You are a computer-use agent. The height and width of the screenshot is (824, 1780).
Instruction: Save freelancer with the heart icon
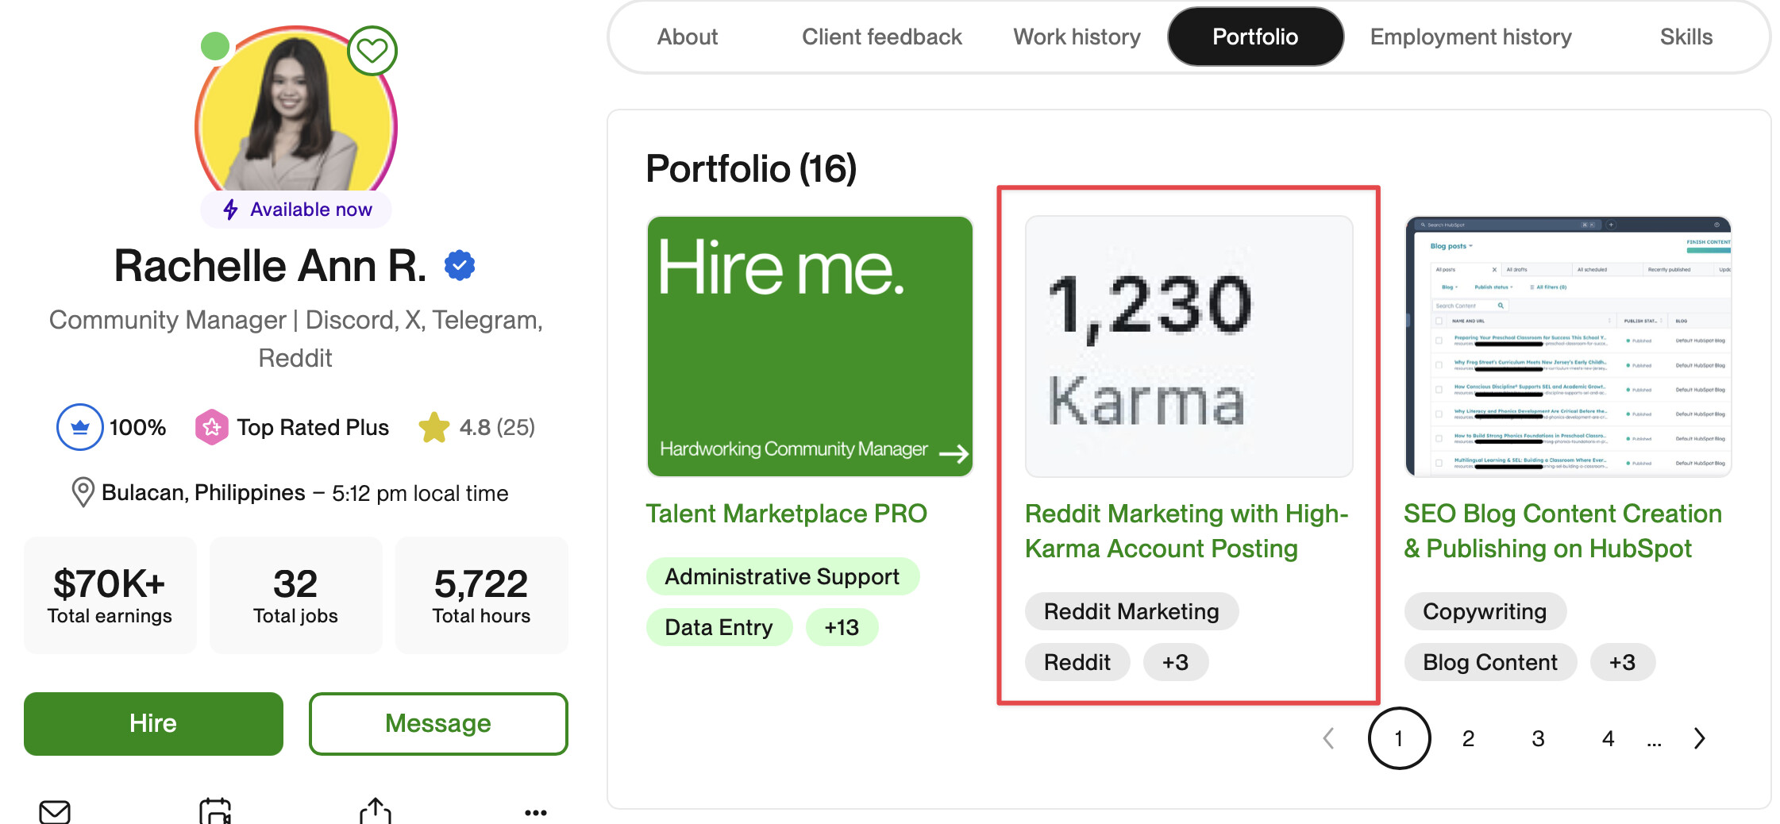[372, 51]
